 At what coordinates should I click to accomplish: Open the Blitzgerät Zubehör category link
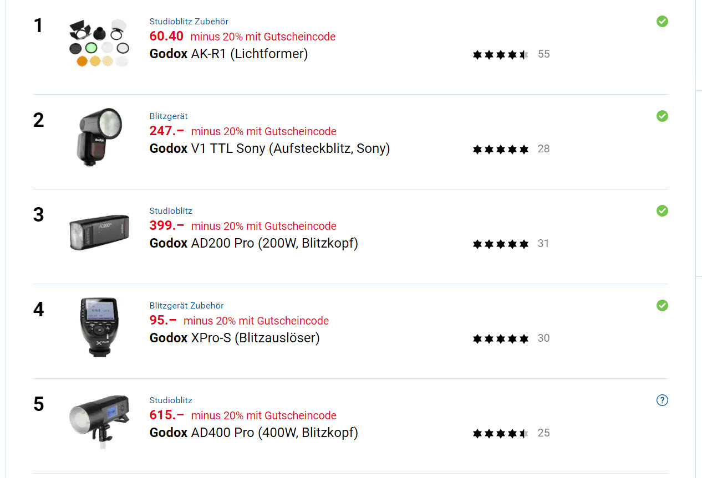(x=186, y=306)
